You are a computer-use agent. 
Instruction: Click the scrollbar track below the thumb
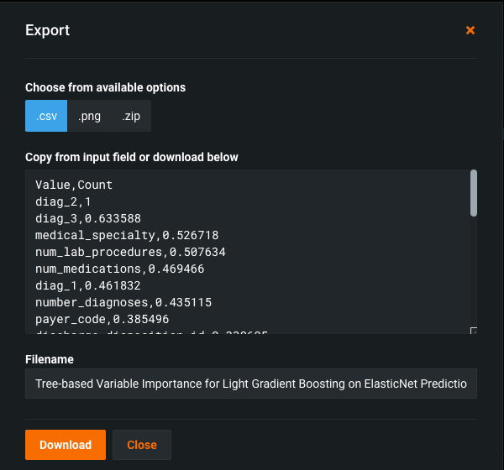[x=473, y=277]
